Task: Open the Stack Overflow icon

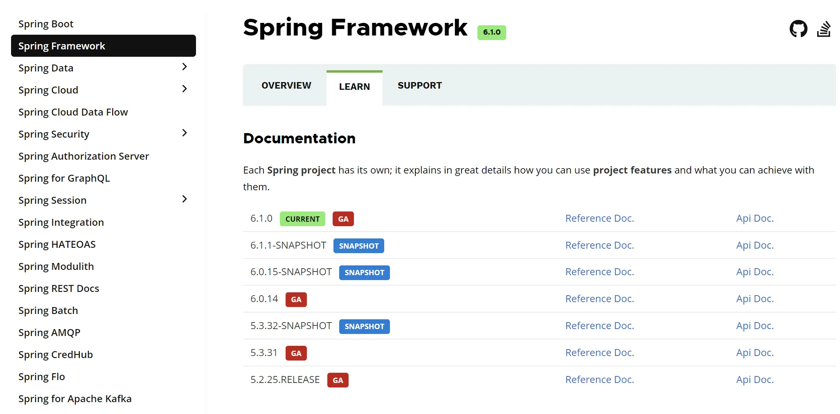Action: [824, 29]
